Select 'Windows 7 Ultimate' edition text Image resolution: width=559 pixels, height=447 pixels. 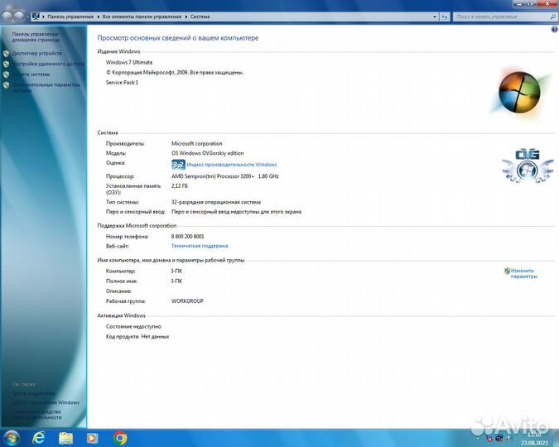click(129, 62)
